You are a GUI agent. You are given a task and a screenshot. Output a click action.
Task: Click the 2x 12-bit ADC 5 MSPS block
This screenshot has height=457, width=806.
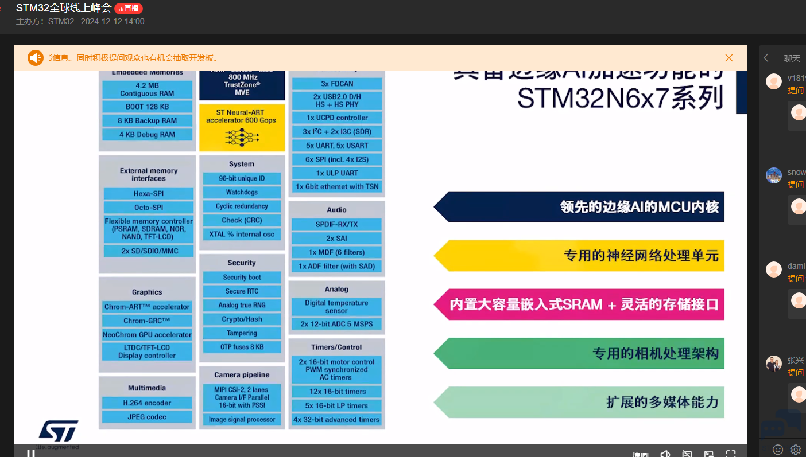click(x=336, y=324)
